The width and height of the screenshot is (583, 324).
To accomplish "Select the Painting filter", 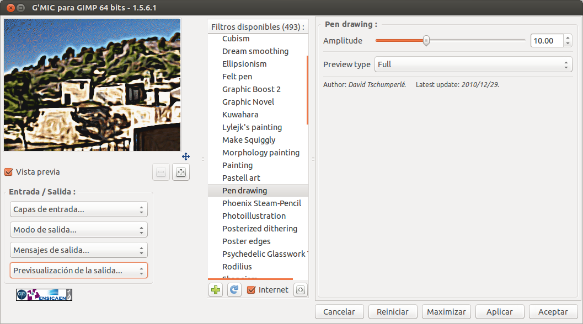I will coord(257,165).
